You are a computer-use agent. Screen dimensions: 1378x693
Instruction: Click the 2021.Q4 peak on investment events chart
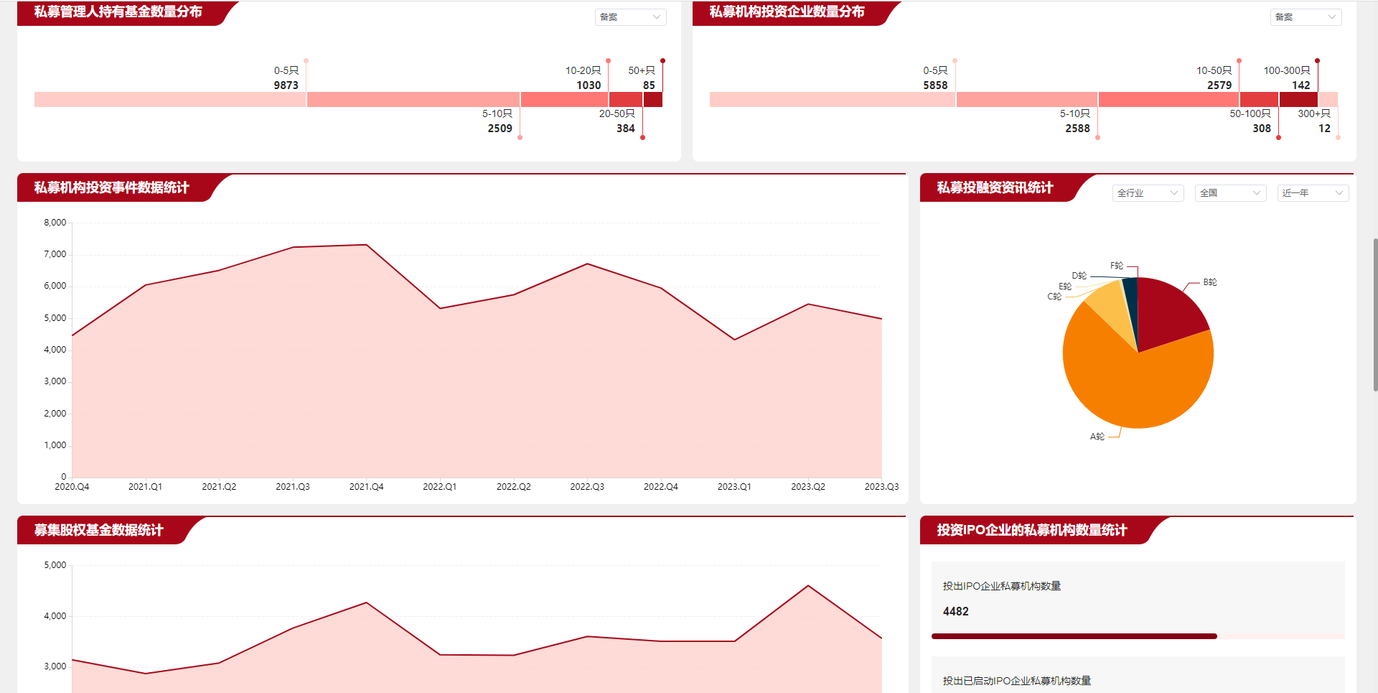click(x=367, y=245)
